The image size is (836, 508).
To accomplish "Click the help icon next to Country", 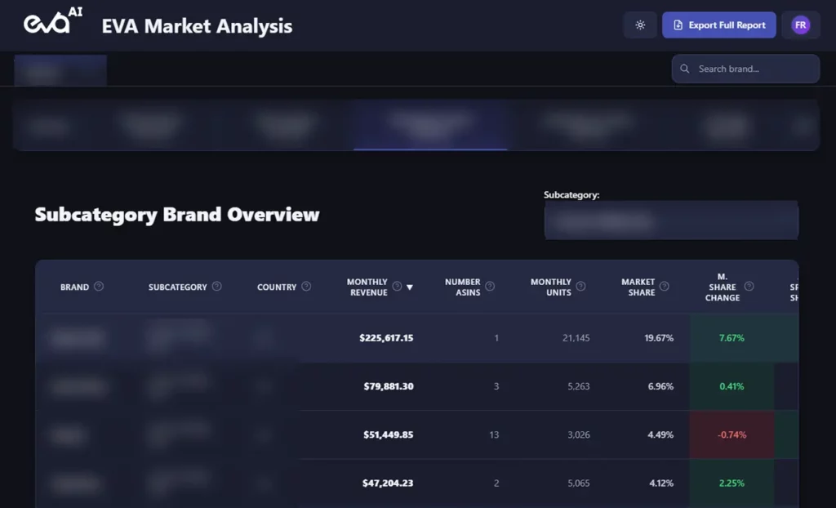I will point(306,287).
